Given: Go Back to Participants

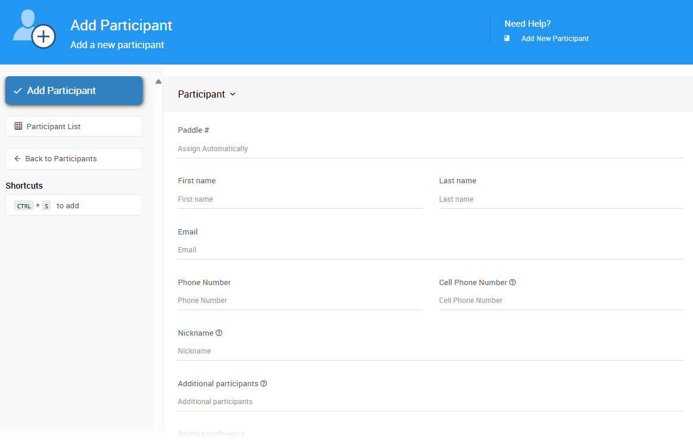Looking at the screenshot, I should pyautogui.click(x=61, y=159).
